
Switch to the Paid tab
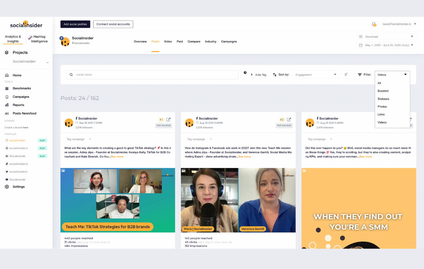tap(180, 41)
